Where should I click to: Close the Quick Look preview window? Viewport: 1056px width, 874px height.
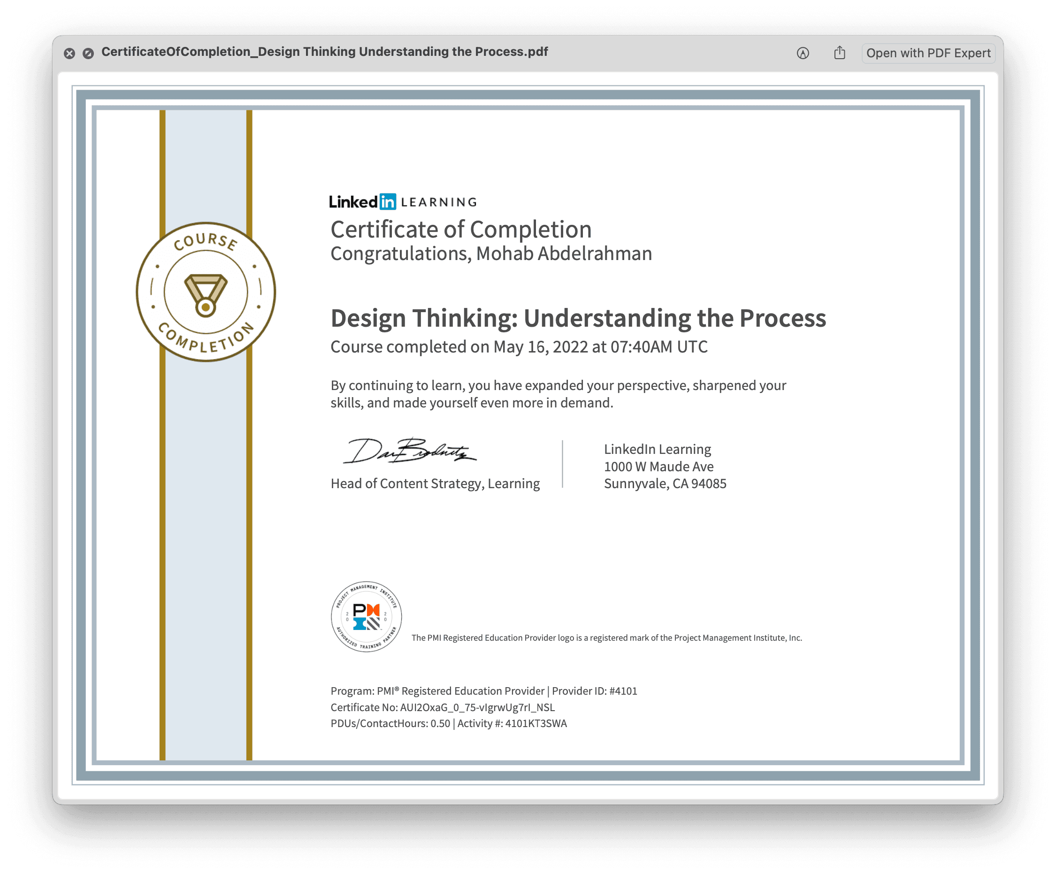(69, 53)
